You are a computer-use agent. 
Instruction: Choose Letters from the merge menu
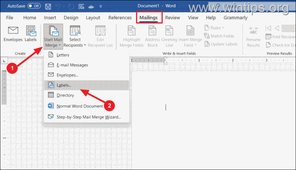(87, 55)
